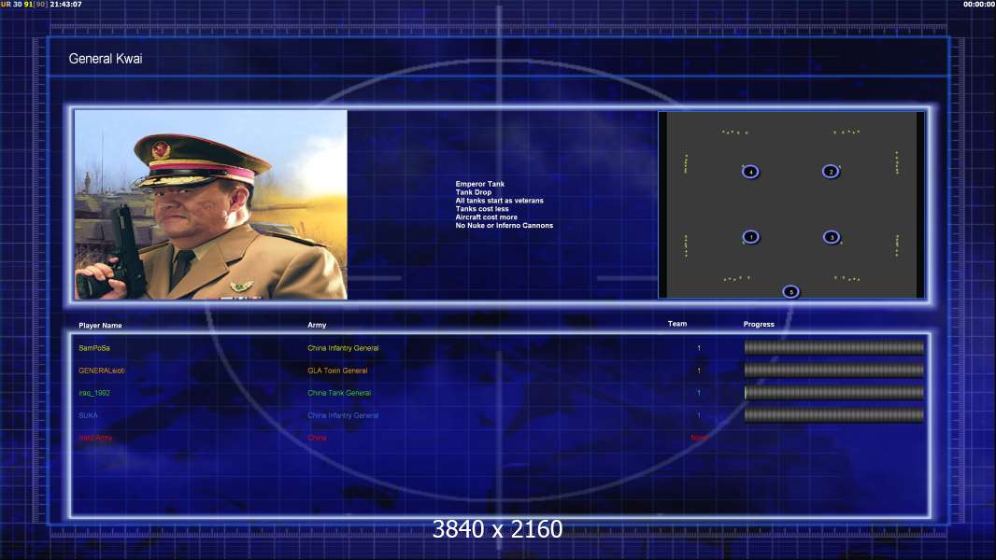Click the Army column header
This screenshot has width=996, height=560.
(x=317, y=325)
